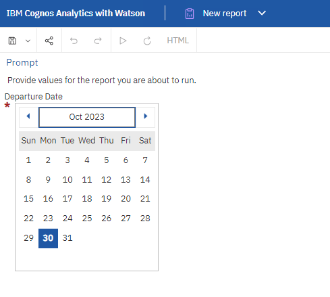This screenshot has height=297, width=330.
Task: Select the HTML output format button
Action: (x=177, y=41)
